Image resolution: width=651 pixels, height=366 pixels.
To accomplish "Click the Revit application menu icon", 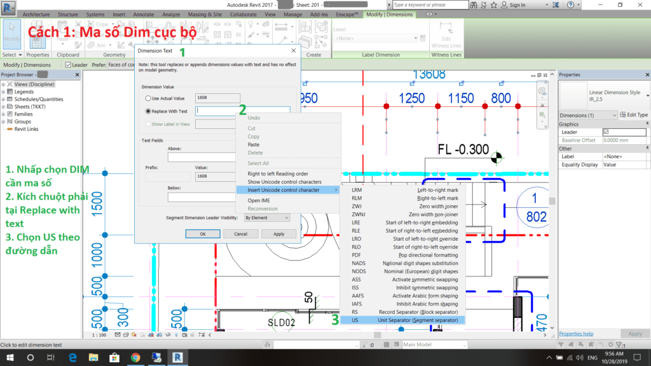I will (x=8, y=6).
